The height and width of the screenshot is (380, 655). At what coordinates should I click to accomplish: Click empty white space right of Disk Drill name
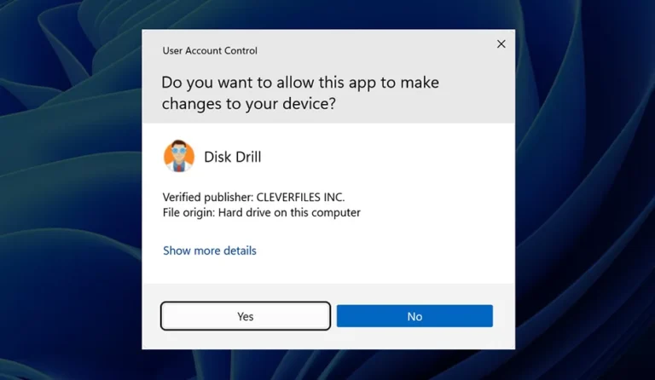pos(376,157)
